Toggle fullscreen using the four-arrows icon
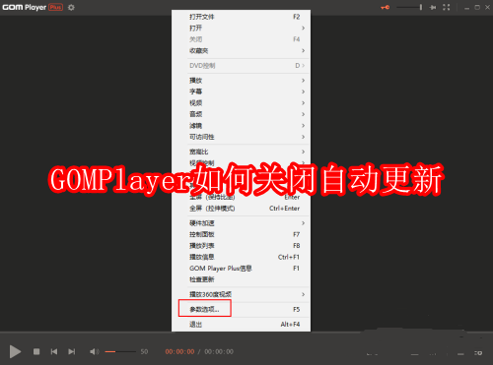The image size is (493, 365). [x=447, y=7]
